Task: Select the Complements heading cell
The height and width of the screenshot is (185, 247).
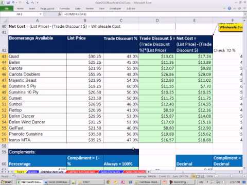Action: [x=38, y=152]
